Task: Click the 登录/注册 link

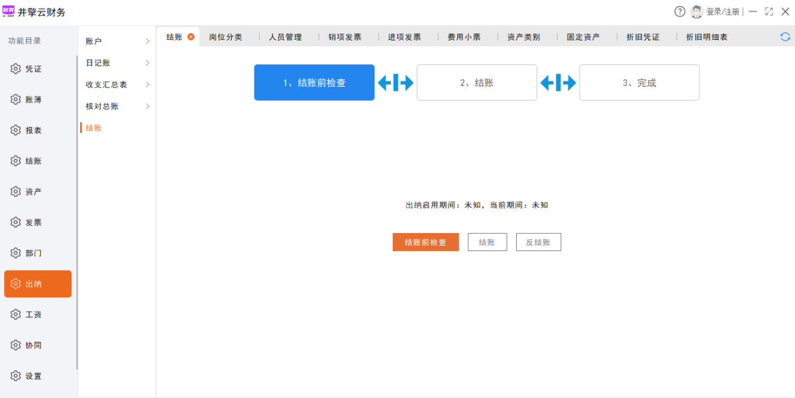Action: (x=723, y=12)
